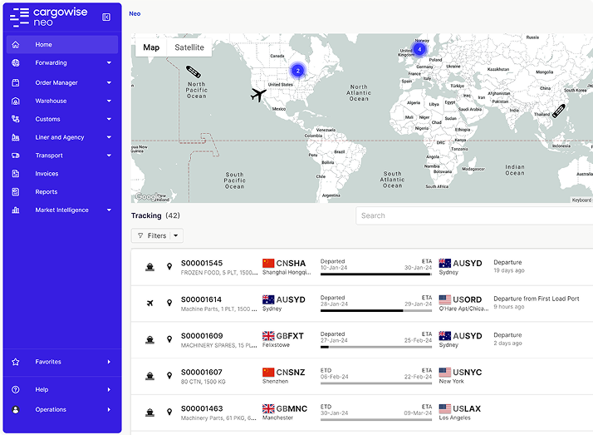This screenshot has height=435, width=593.
Task: Switch map to Map view
Action: [151, 47]
